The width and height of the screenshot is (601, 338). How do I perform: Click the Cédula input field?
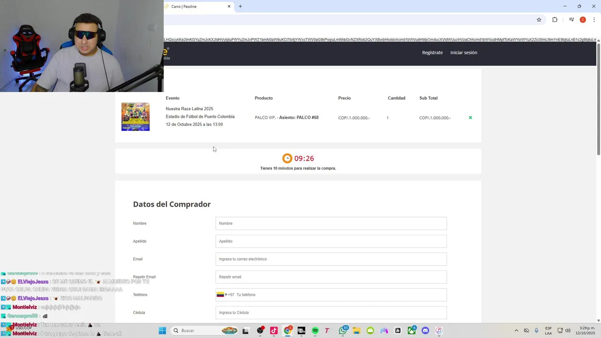(x=331, y=313)
